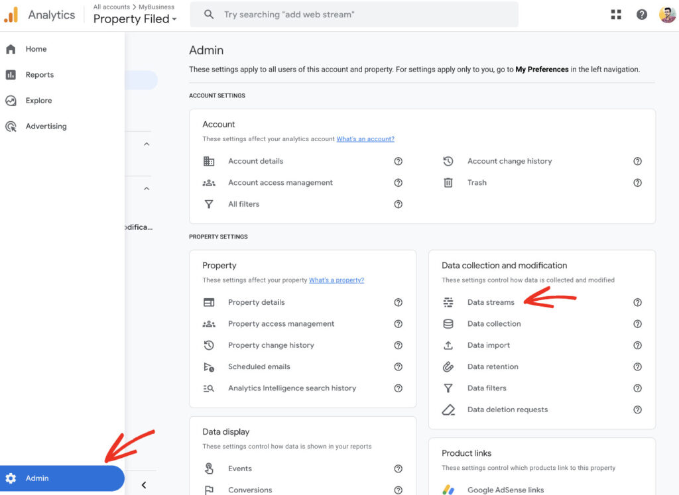Open Data streams settings
This screenshot has width=679, height=495.
point(491,302)
